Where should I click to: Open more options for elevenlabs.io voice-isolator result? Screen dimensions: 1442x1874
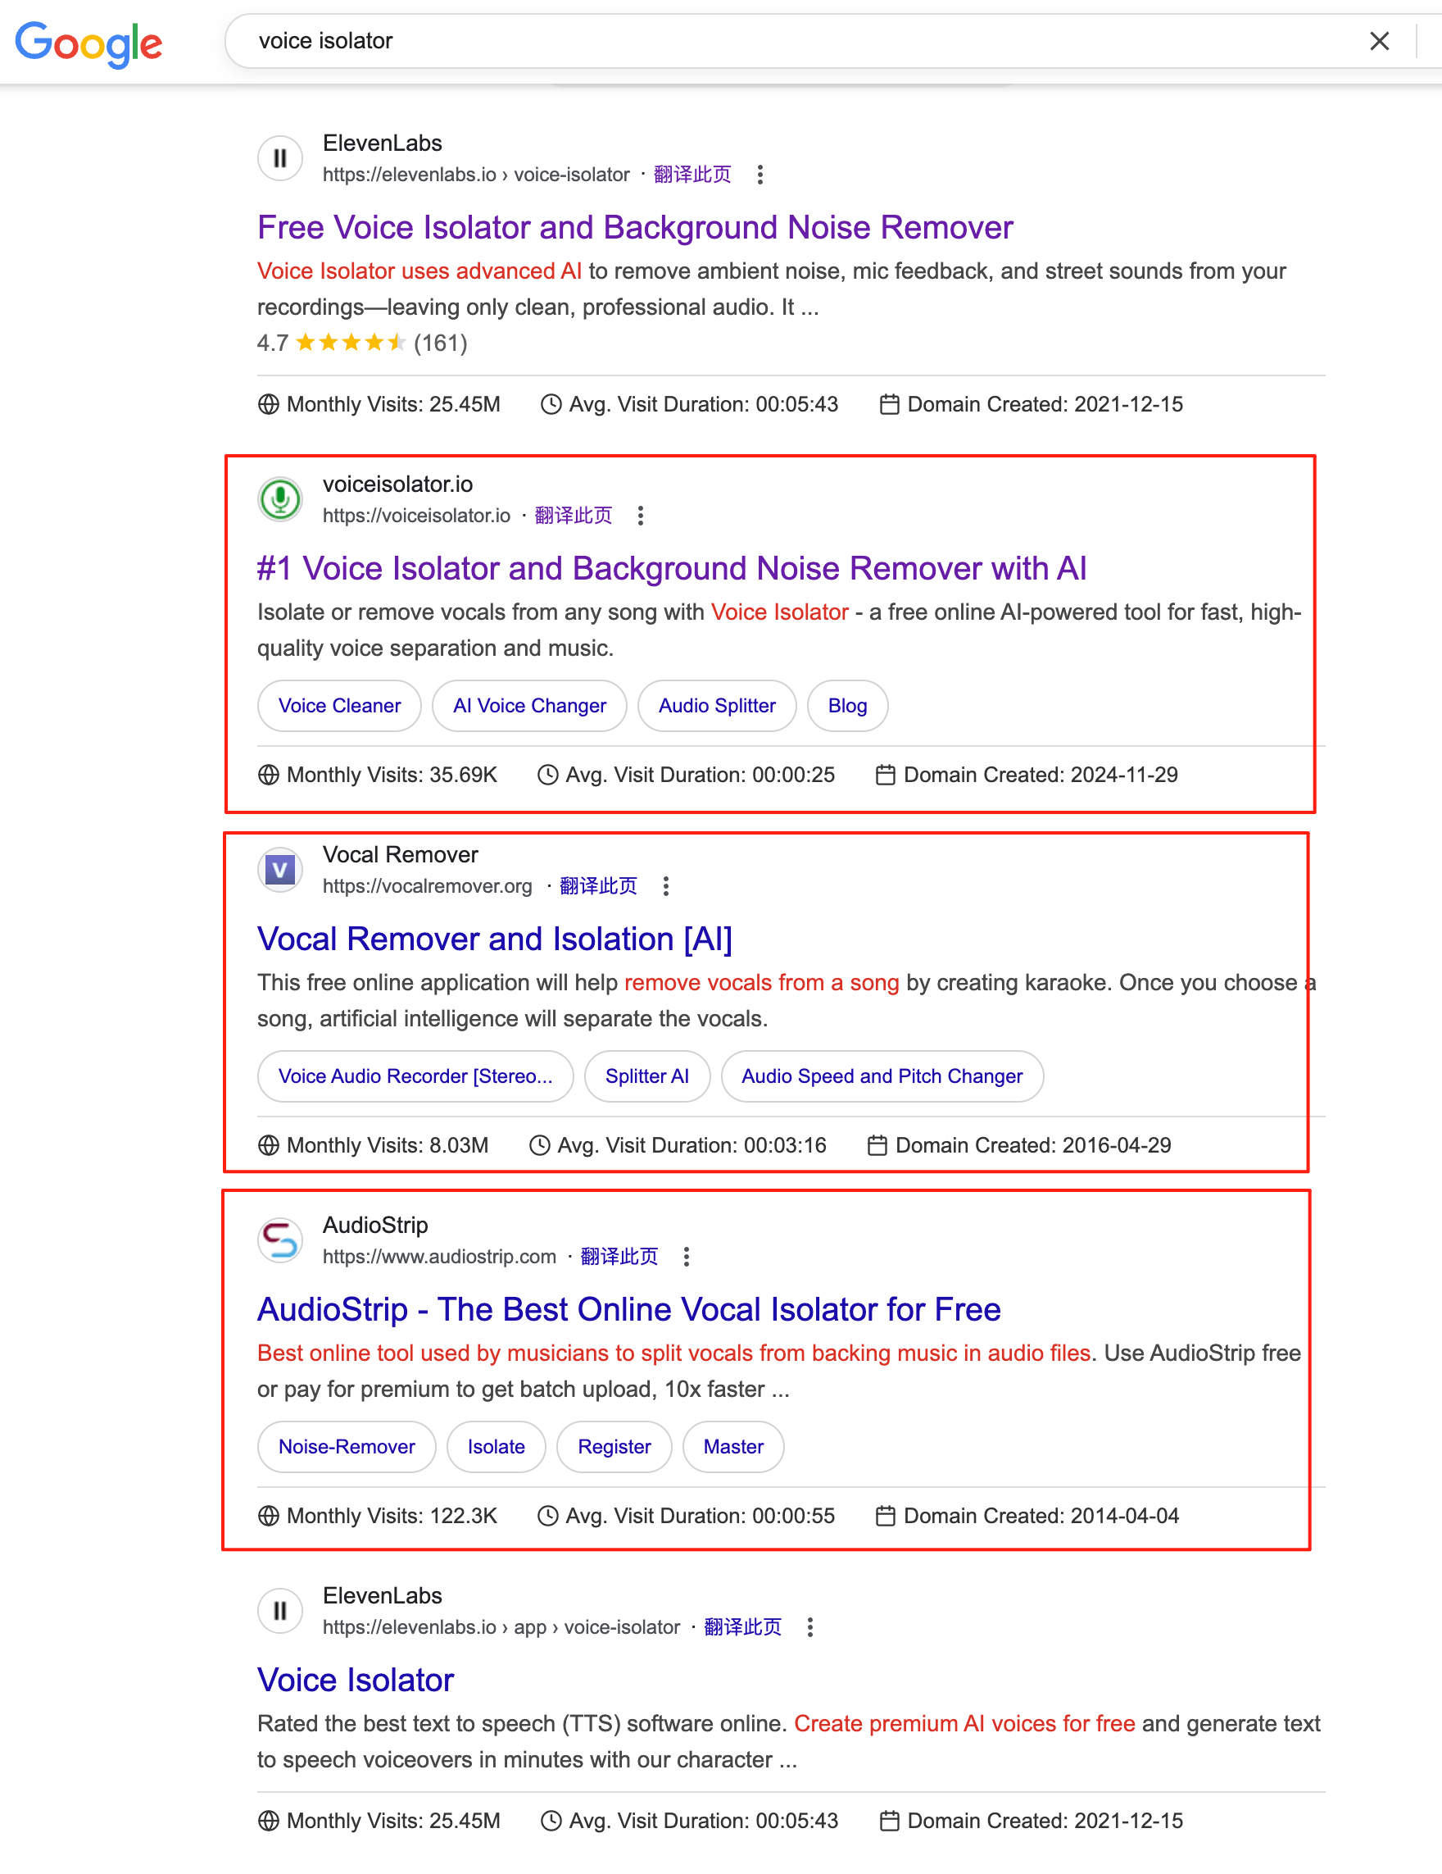760,175
